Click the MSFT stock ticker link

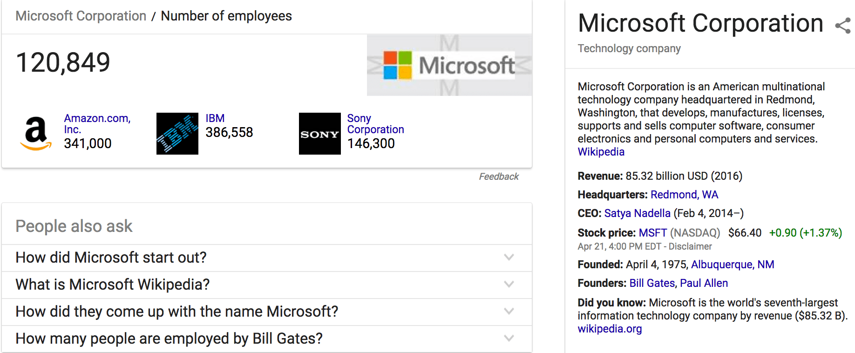click(x=652, y=233)
